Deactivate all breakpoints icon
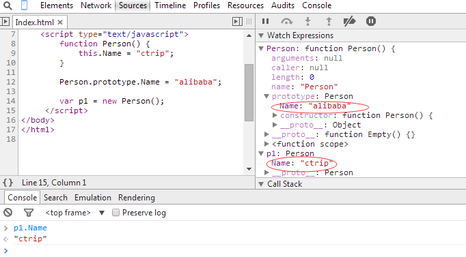 (349, 21)
